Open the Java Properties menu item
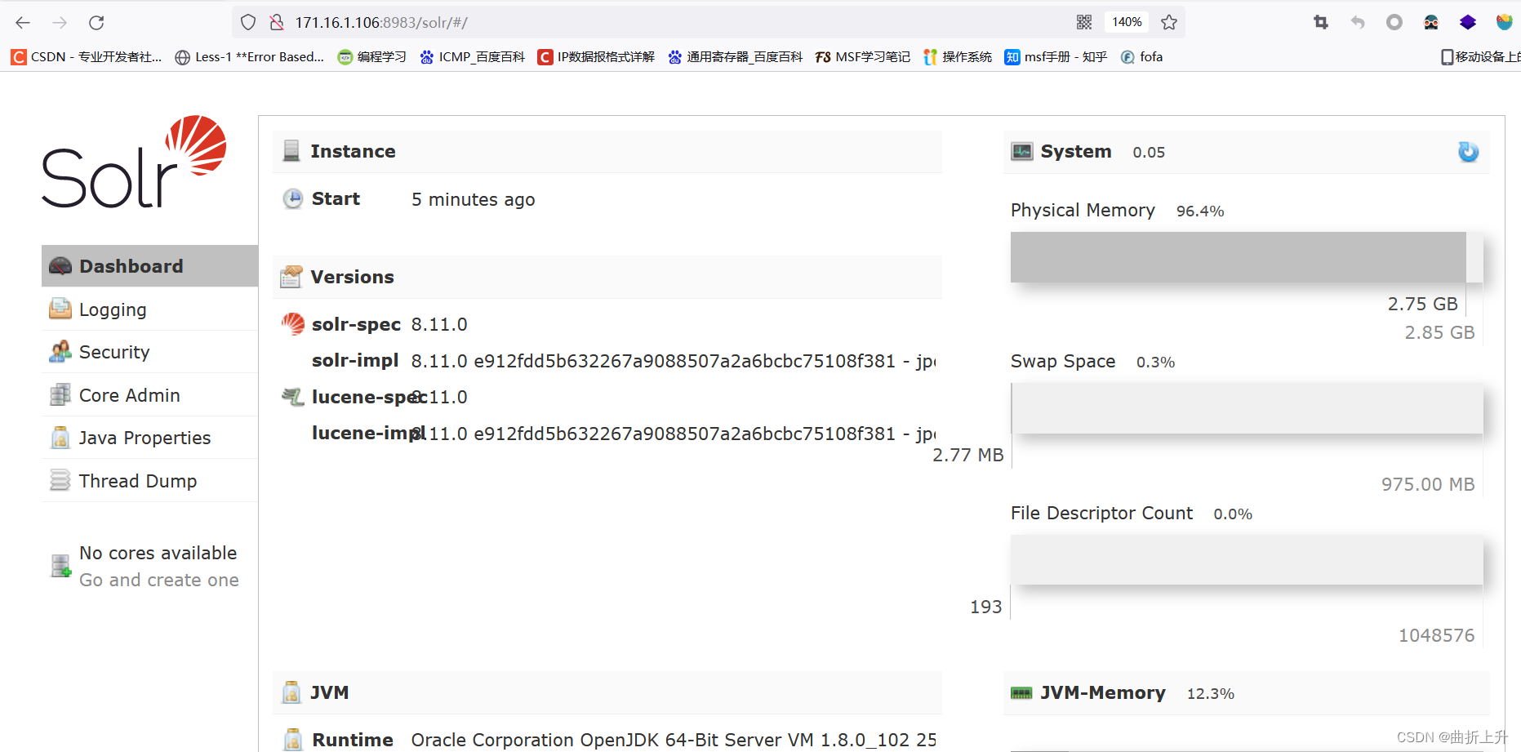This screenshot has width=1521, height=752. point(150,438)
